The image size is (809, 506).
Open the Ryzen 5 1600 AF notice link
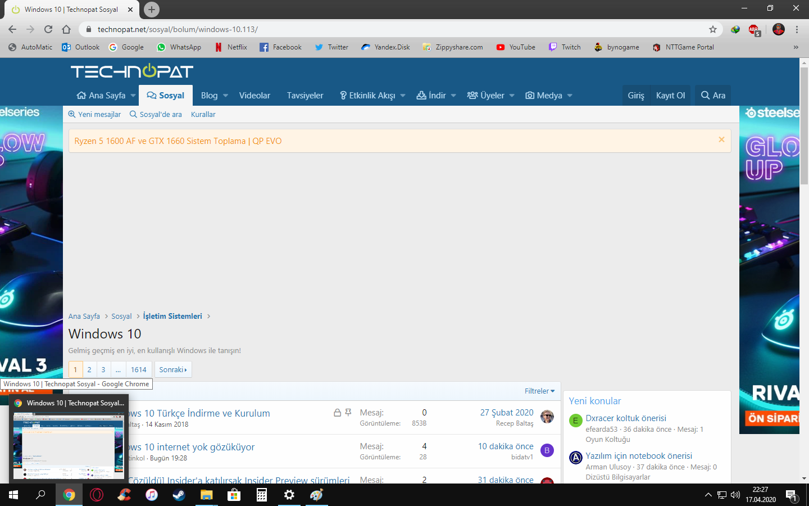pyautogui.click(x=178, y=141)
